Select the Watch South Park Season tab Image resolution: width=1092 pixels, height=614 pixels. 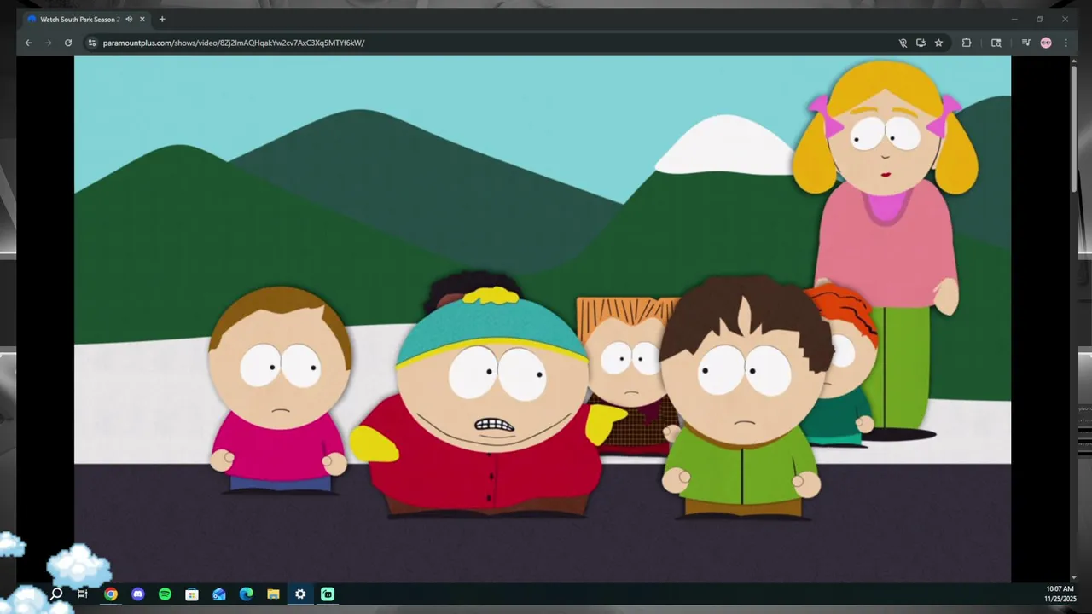pos(87,19)
